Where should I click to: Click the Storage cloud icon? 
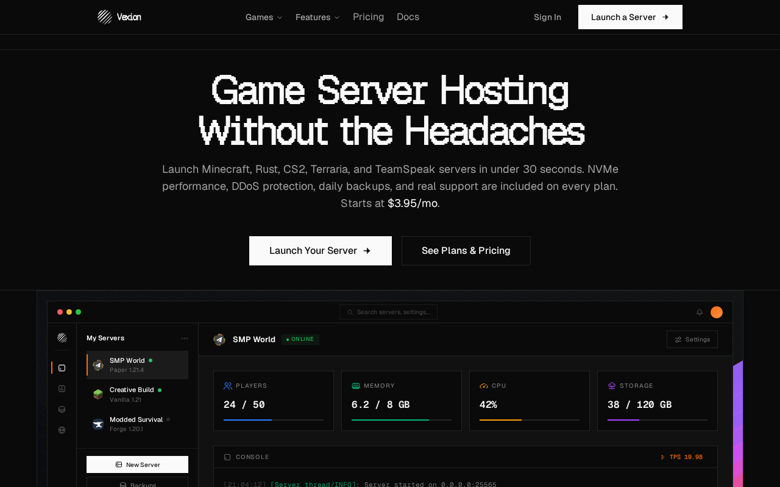pyautogui.click(x=612, y=386)
